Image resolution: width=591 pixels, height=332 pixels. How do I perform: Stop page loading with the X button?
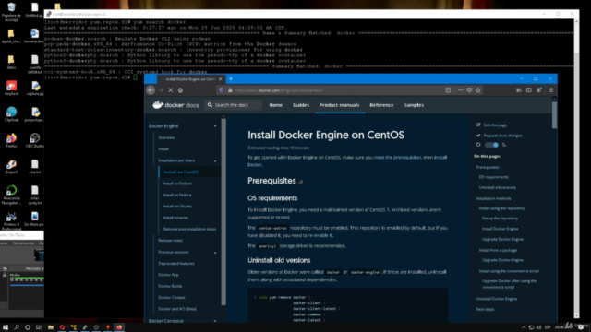pos(170,90)
